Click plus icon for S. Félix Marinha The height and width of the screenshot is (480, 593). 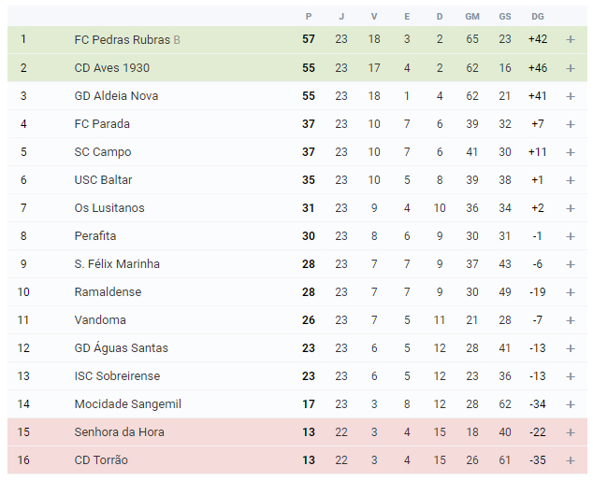tap(571, 264)
